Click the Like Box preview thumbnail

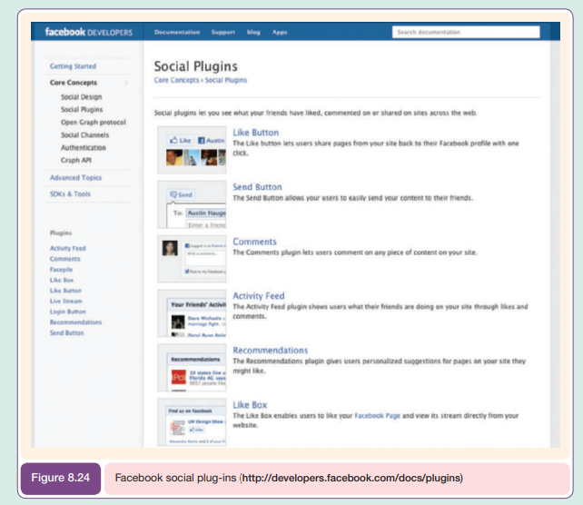coord(192,421)
